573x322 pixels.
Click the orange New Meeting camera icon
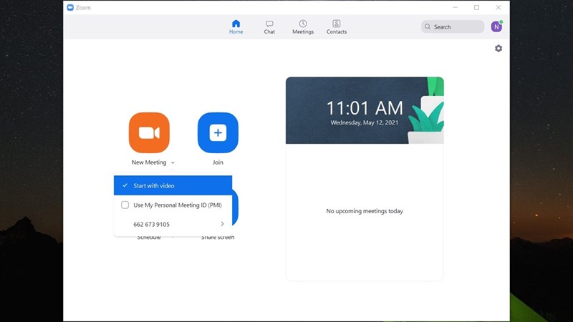pyautogui.click(x=149, y=132)
